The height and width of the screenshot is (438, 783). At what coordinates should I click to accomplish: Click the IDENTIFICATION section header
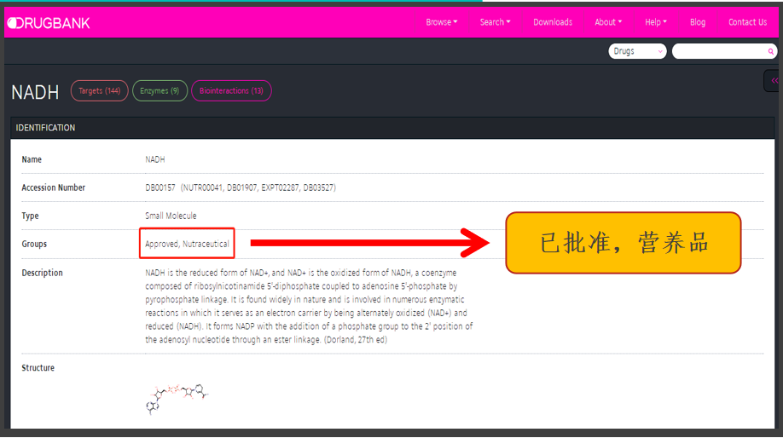coord(46,128)
